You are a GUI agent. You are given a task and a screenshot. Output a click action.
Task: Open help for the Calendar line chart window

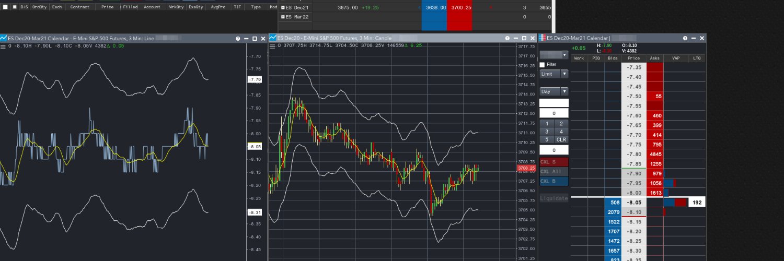click(x=238, y=39)
